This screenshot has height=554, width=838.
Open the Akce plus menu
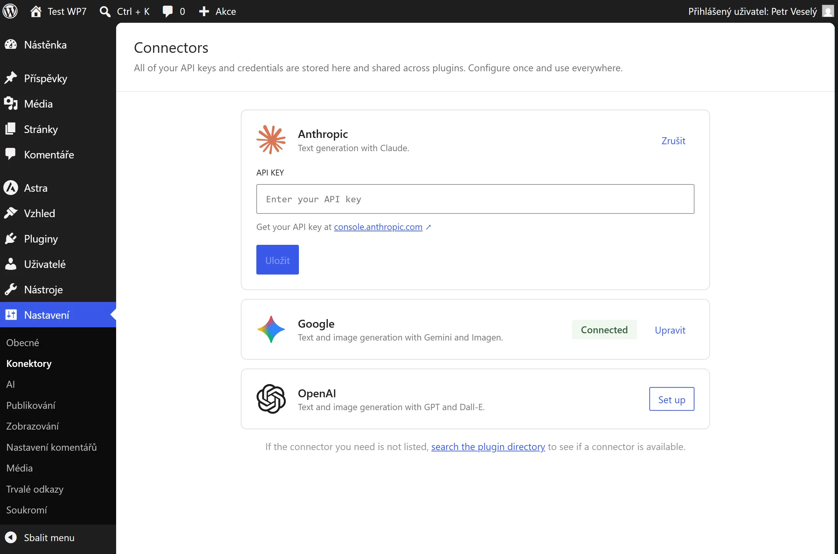coord(217,11)
